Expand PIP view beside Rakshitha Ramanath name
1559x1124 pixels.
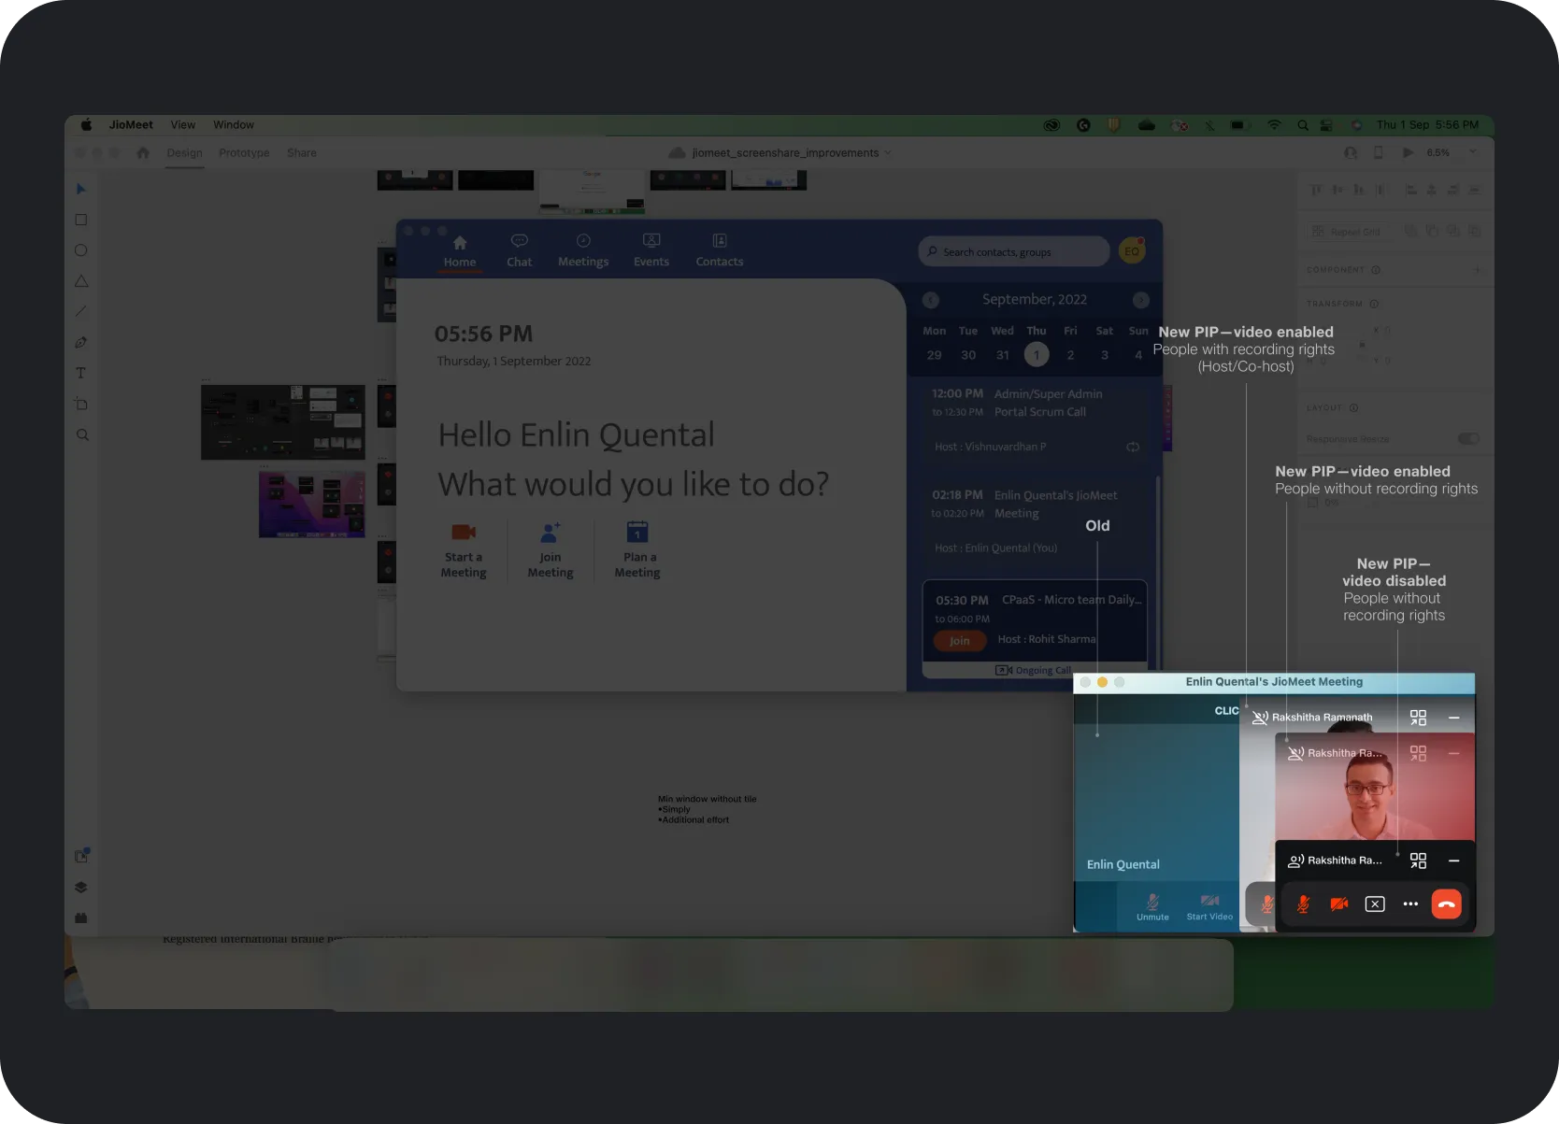1418,718
